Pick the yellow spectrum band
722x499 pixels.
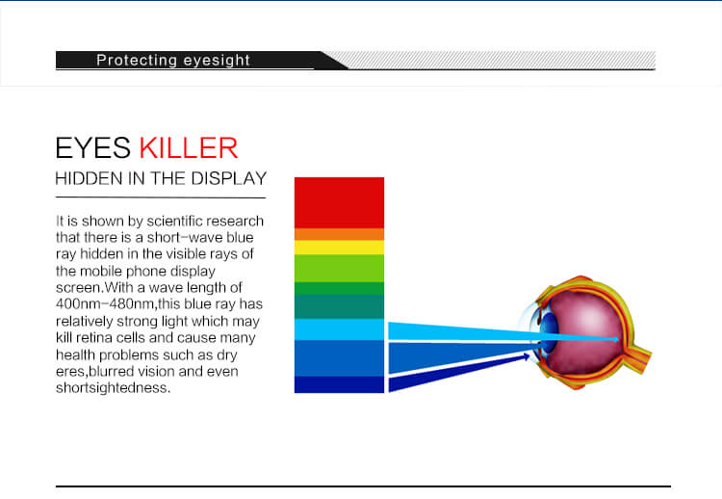[339, 248]
